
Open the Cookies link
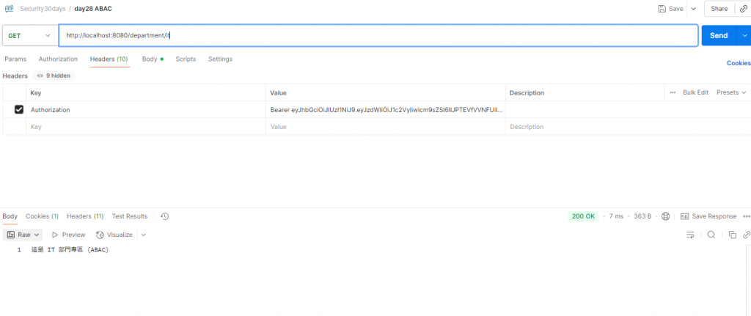click(x=739, y=63)
